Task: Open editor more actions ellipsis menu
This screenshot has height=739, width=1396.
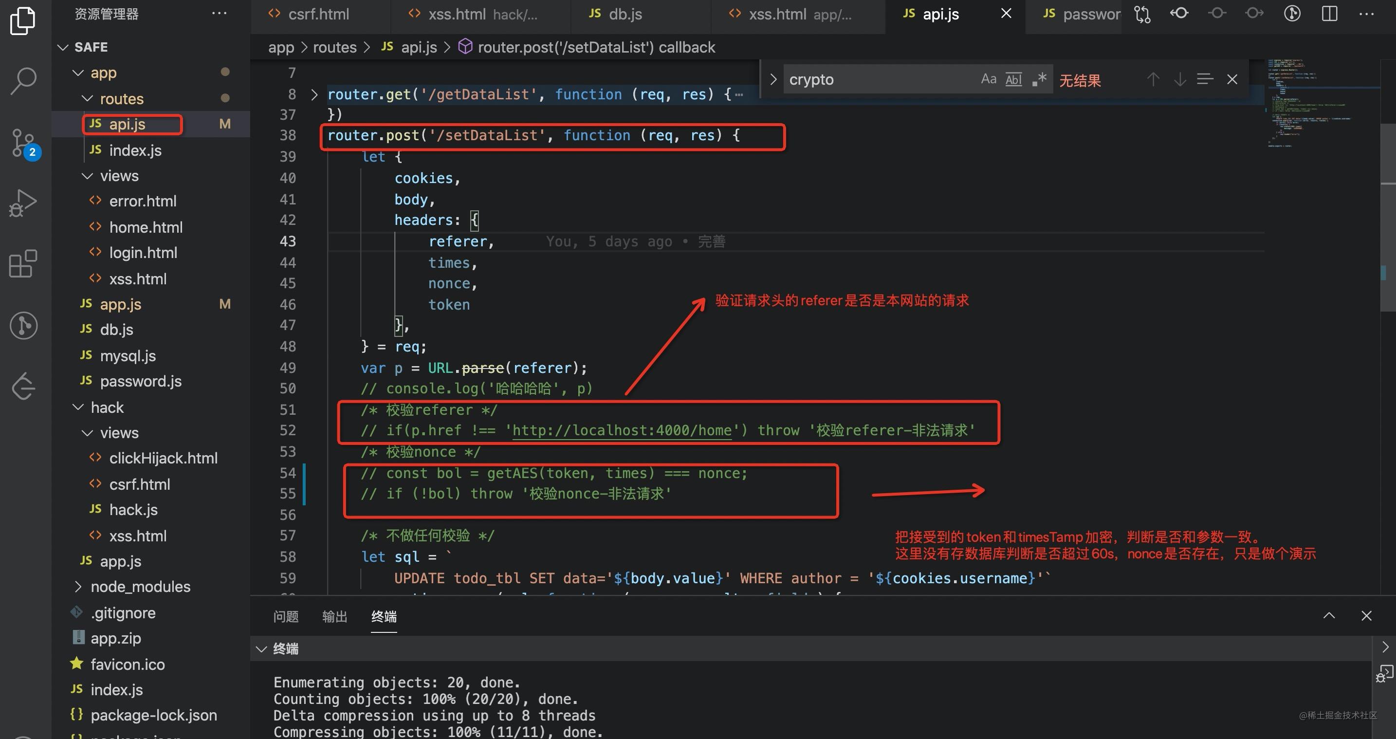Action: pos(1367,14)
